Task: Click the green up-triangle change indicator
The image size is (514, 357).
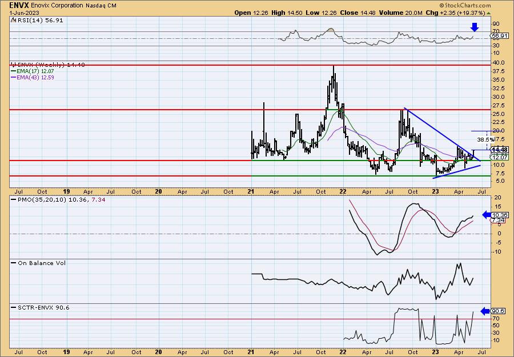Action: click(x=488, y=13)
